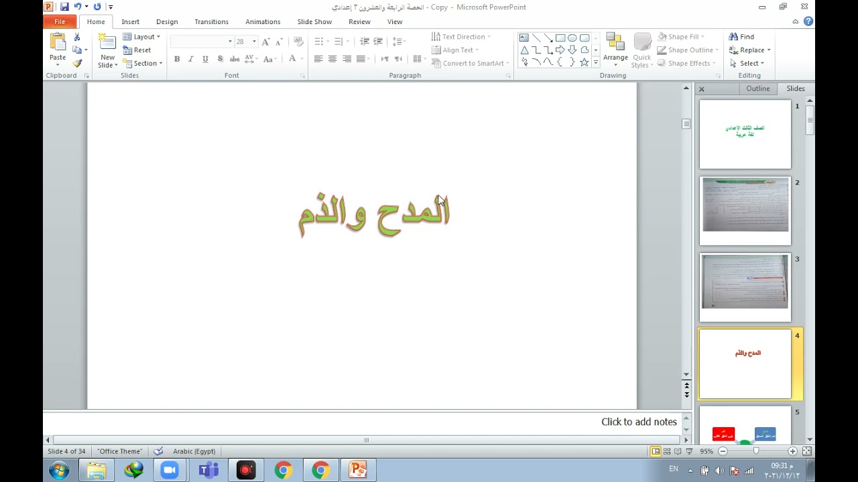Click the Clear All Formatting icon
This screenshot has height=482, width=858.
click(x=298, y=42)
